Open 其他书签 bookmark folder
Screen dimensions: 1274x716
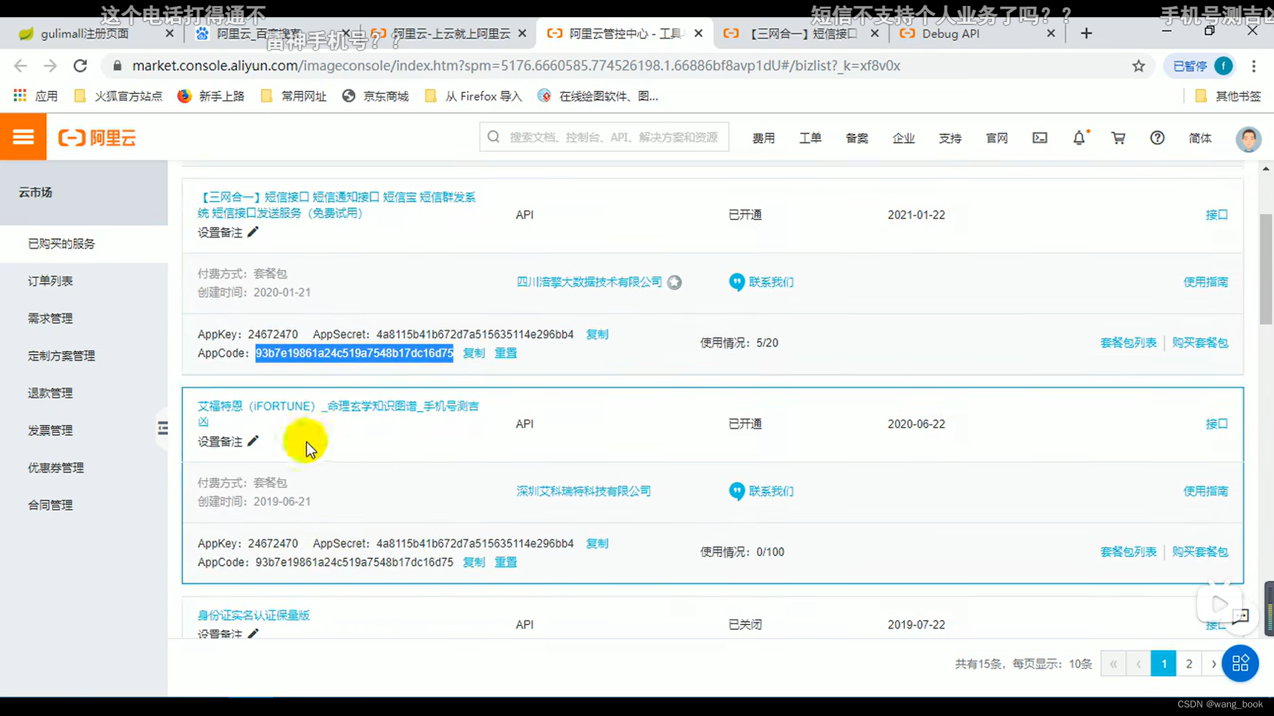point(1228,96)
